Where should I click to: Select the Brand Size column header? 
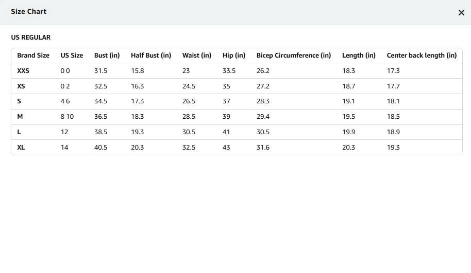pyautogui.click(x=33, y=56)
